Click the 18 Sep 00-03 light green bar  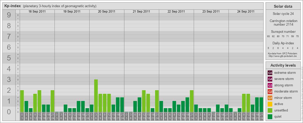(x=22, y=101)
